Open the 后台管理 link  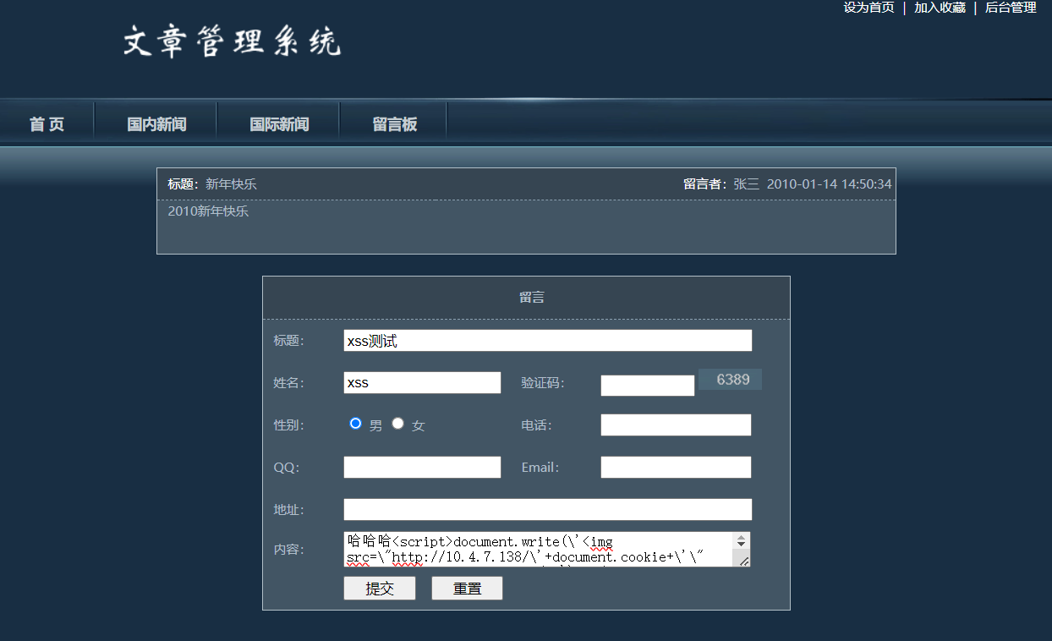pyautogui.click(x=1011, y=8)
